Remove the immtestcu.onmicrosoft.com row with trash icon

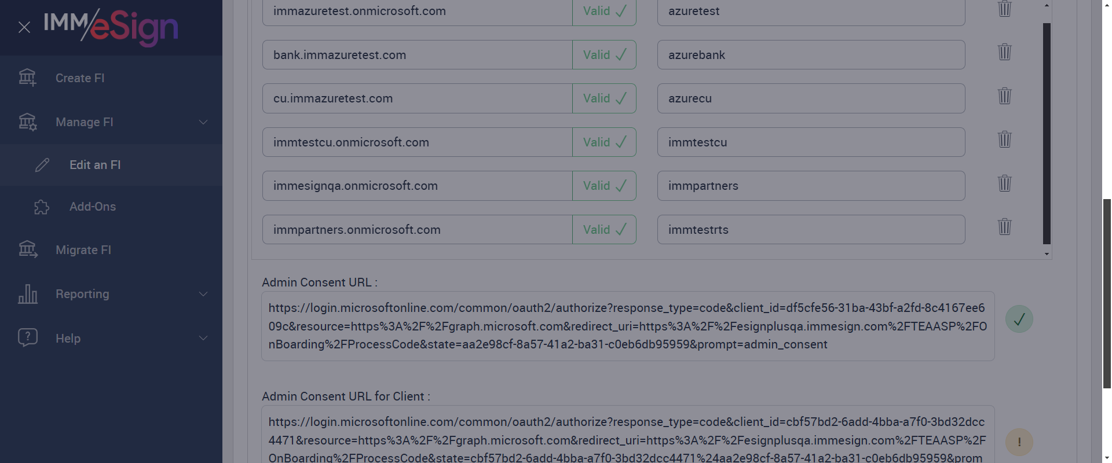(x=1004, y=139)
